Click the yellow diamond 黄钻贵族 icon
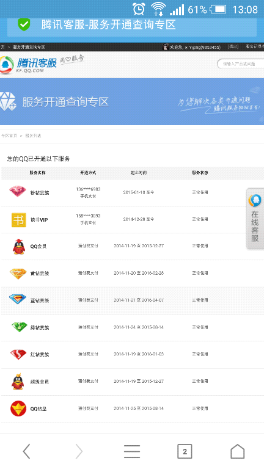Image resolution: width=264 pixels, height=469 pixels. [x=18, y=274]
